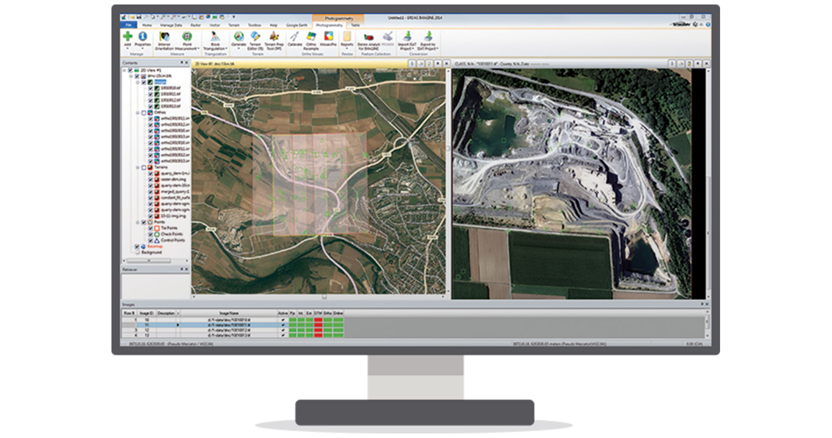This screenshot has width=832, height=438.
Task: Click the Calibrate icon
Action: (295, 36)
